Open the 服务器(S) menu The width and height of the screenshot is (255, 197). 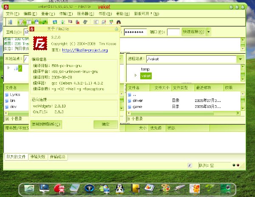pyautogui.click(x=85, y=14)
